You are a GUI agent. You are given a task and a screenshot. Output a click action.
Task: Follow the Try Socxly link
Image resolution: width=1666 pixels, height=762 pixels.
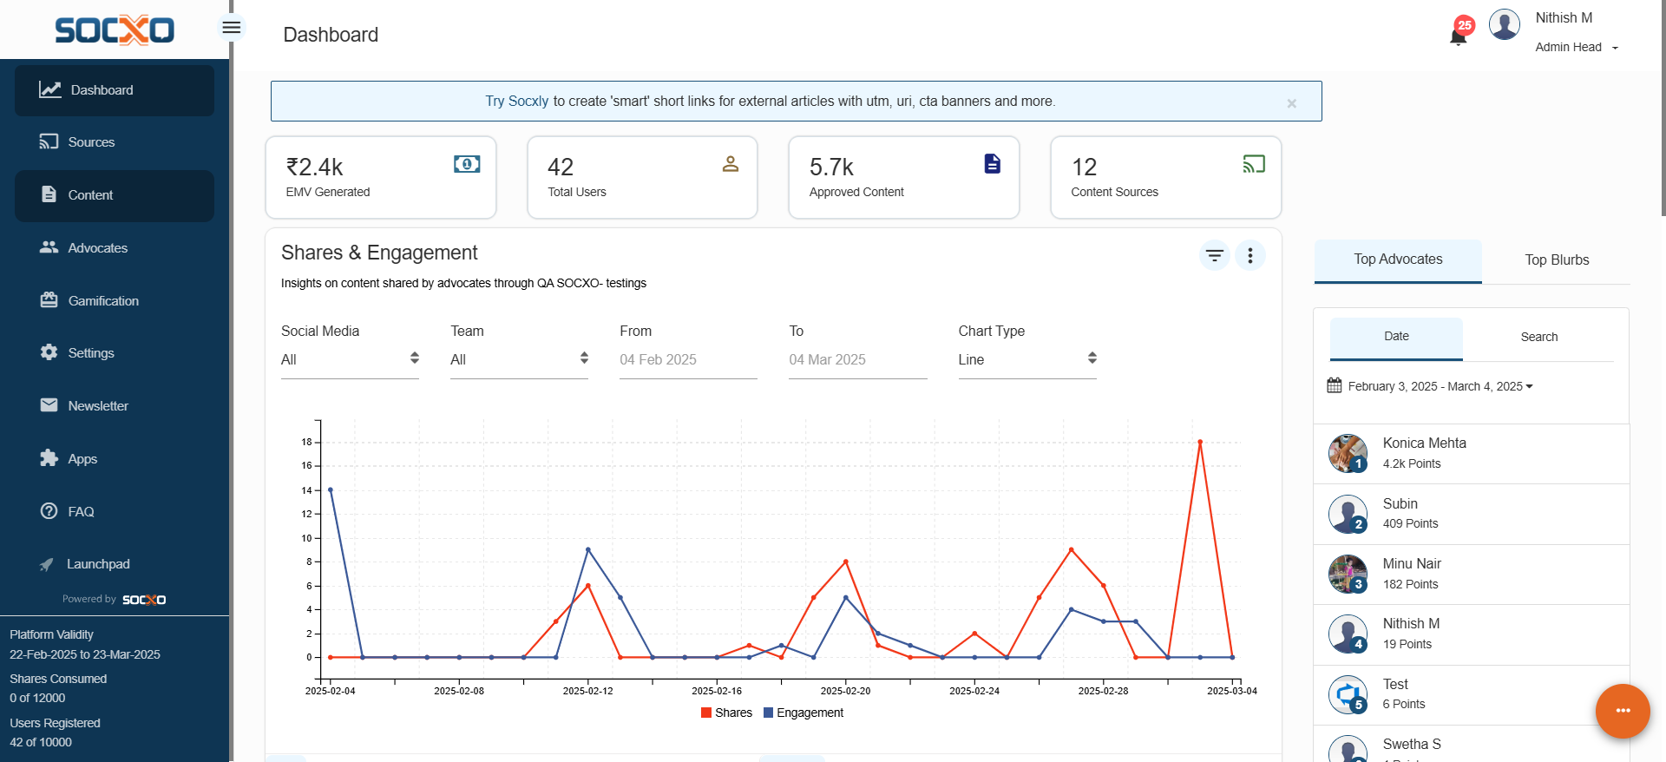(516, 102)
